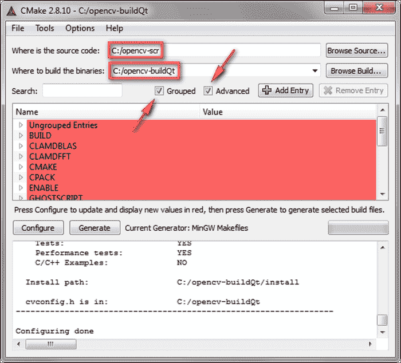Open the Tools menu
Viewport: 401px width, 363px height.
pos(45,28)
